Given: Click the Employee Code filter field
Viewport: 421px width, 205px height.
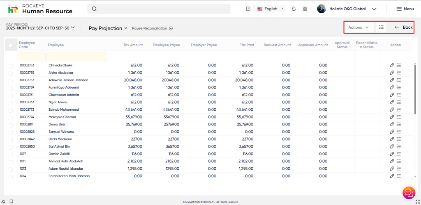Looking at the screenshot, I should click(x=32, y=57).
